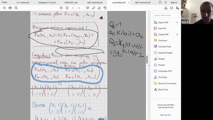Click the Comment tool icon

tap(155, 40)
